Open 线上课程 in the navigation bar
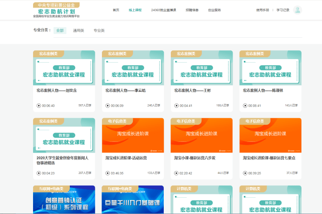The width and height of the screenshot is (322, 214). click(135, 10)
